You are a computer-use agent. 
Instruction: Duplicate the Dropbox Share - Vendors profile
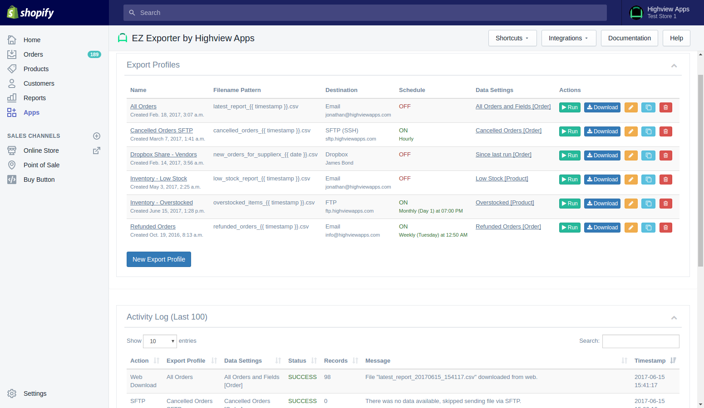coord(649,155)
